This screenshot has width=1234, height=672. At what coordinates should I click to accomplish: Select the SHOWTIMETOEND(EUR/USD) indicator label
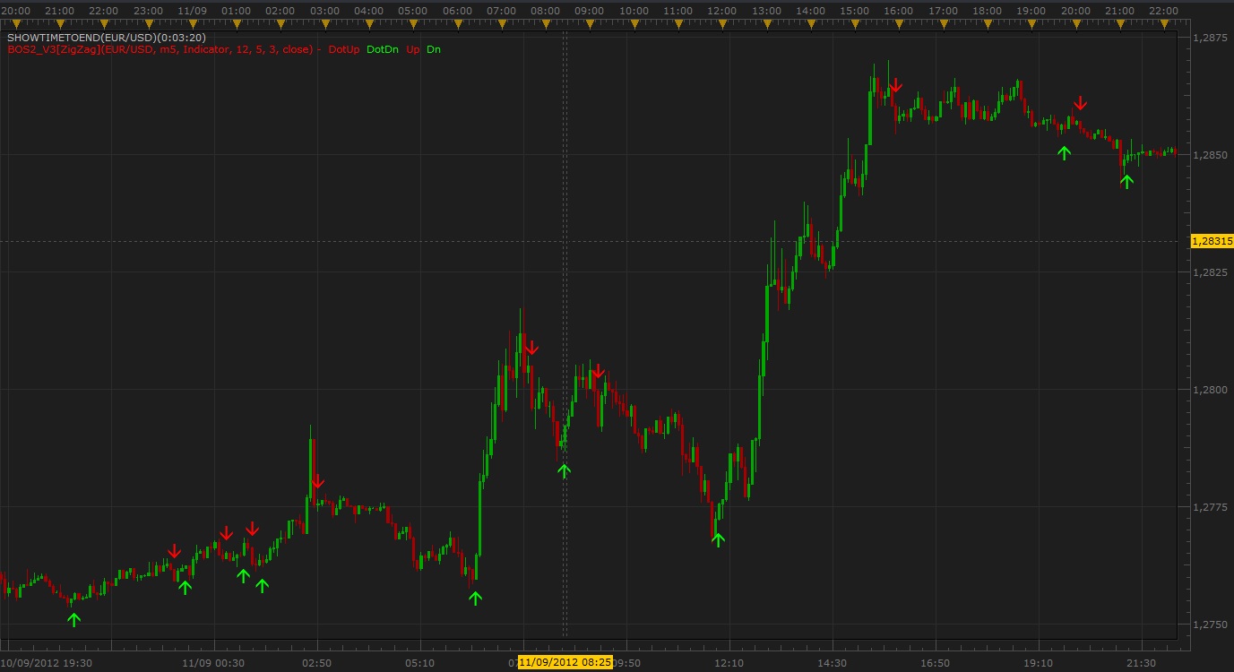point(107,38)
